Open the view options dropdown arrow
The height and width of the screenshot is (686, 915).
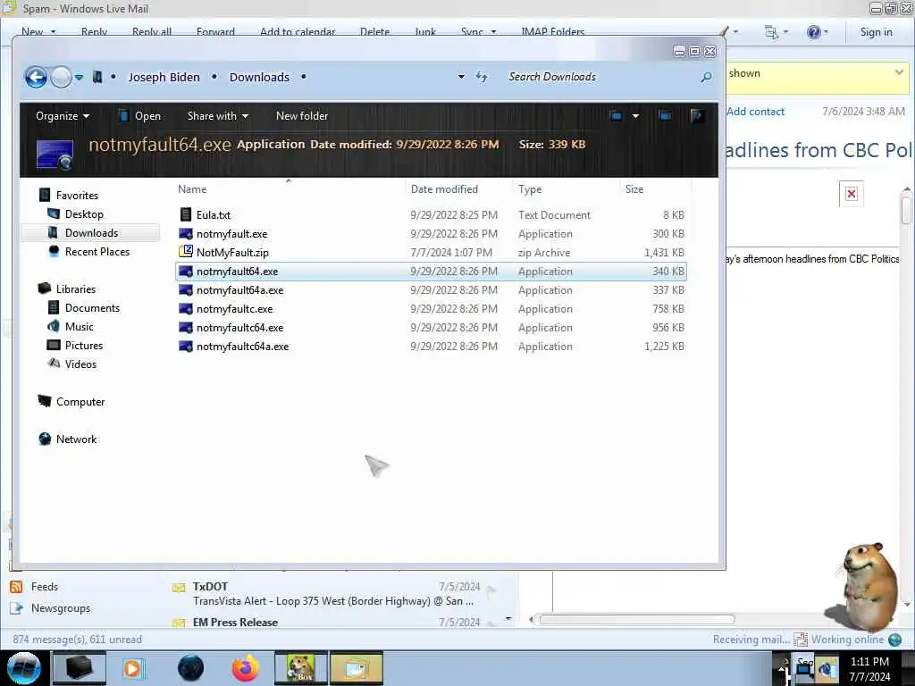tap(635, 116)
